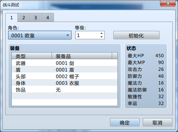Select the 身体 equipment row
This screenshot has height=132, width=178.
pyautogui.click(x=65, y=82)
